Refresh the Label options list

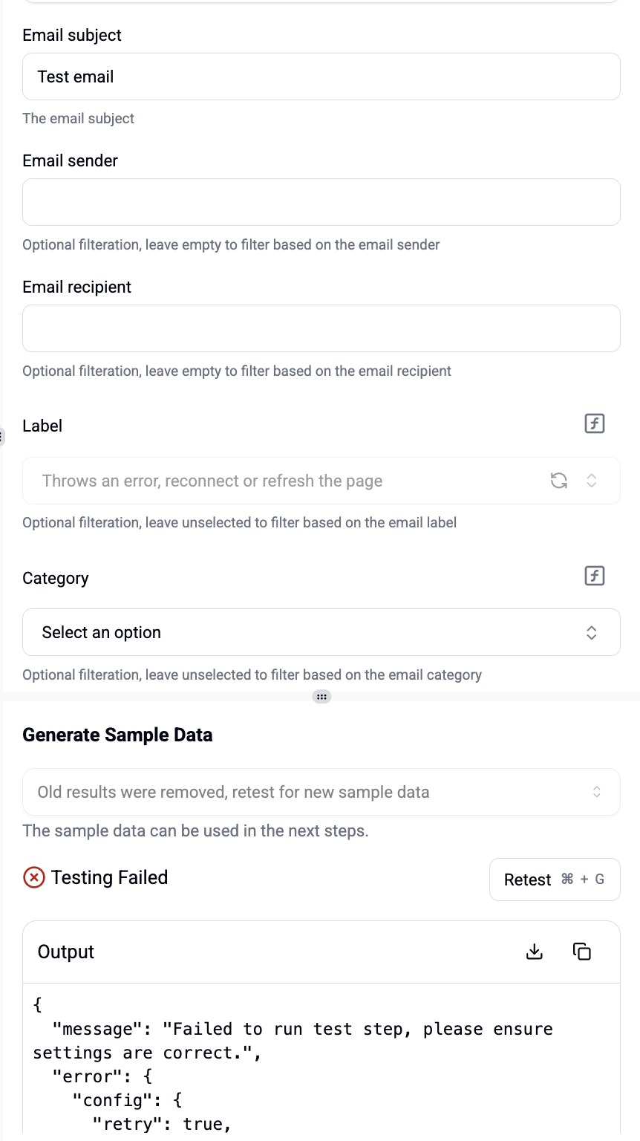[x=559, y=481]
